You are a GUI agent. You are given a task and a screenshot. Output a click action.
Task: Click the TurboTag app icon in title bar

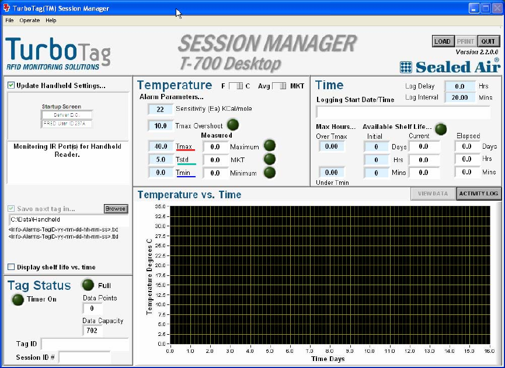point(6,8)
